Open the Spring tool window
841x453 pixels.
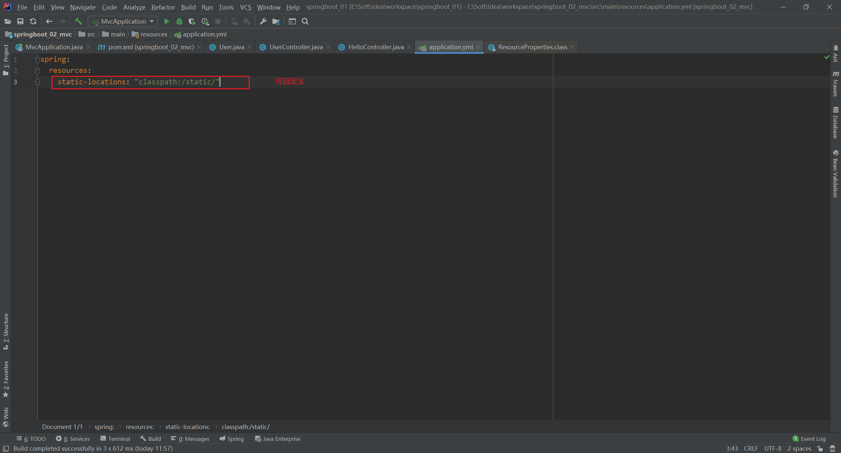click(x=232, y=439)
